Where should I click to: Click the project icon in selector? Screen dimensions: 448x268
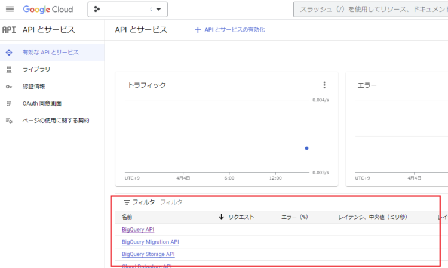pyautogui.click(x=97, y=9)
